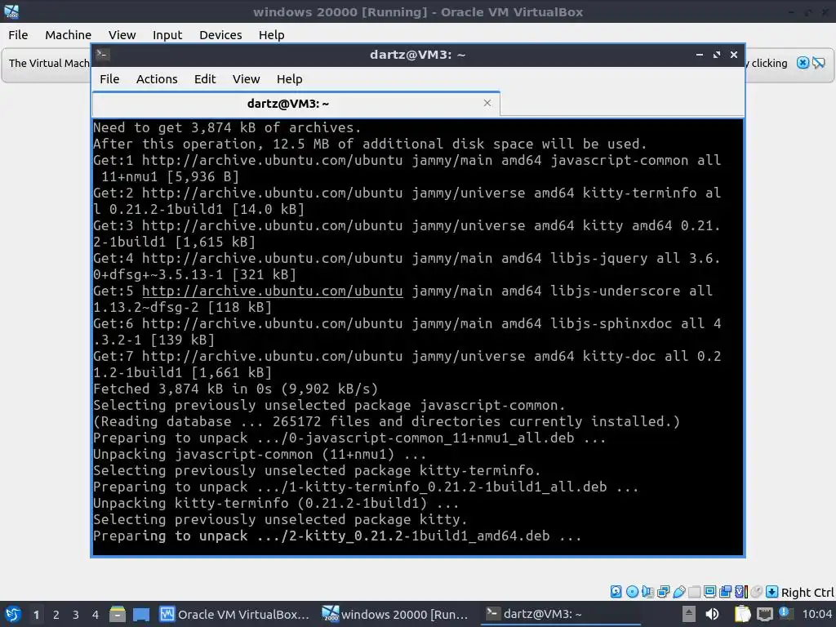Open VirtualBox Input menu

click(167, 34)
